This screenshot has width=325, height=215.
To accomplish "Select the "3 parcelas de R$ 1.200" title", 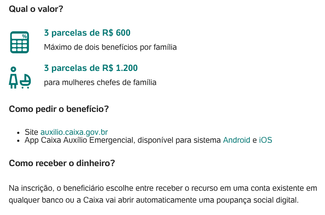I will coord(91,68).
